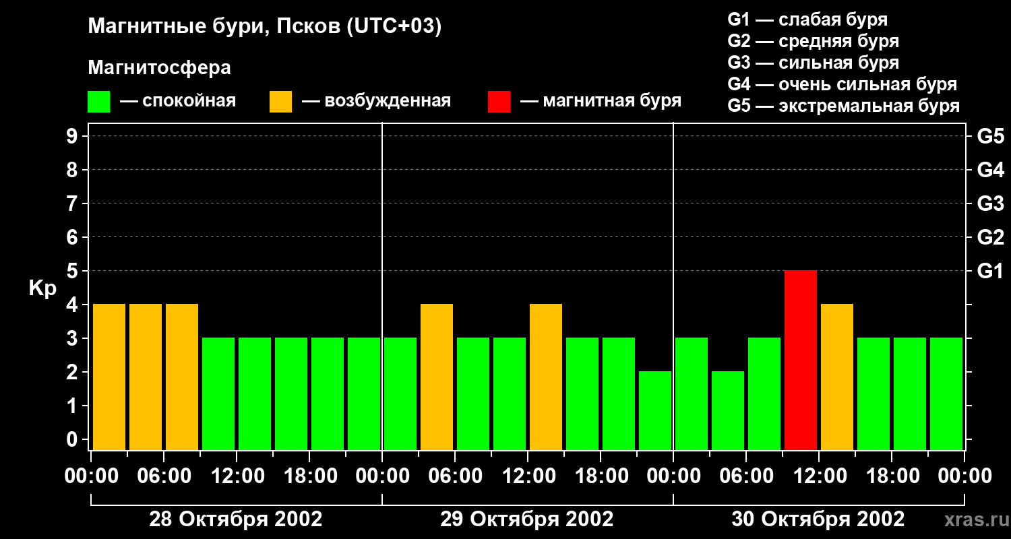The image size is (1011, 539).
Task: Click the orange 'возбужденная' legend swatch
Action: (280, 102)
